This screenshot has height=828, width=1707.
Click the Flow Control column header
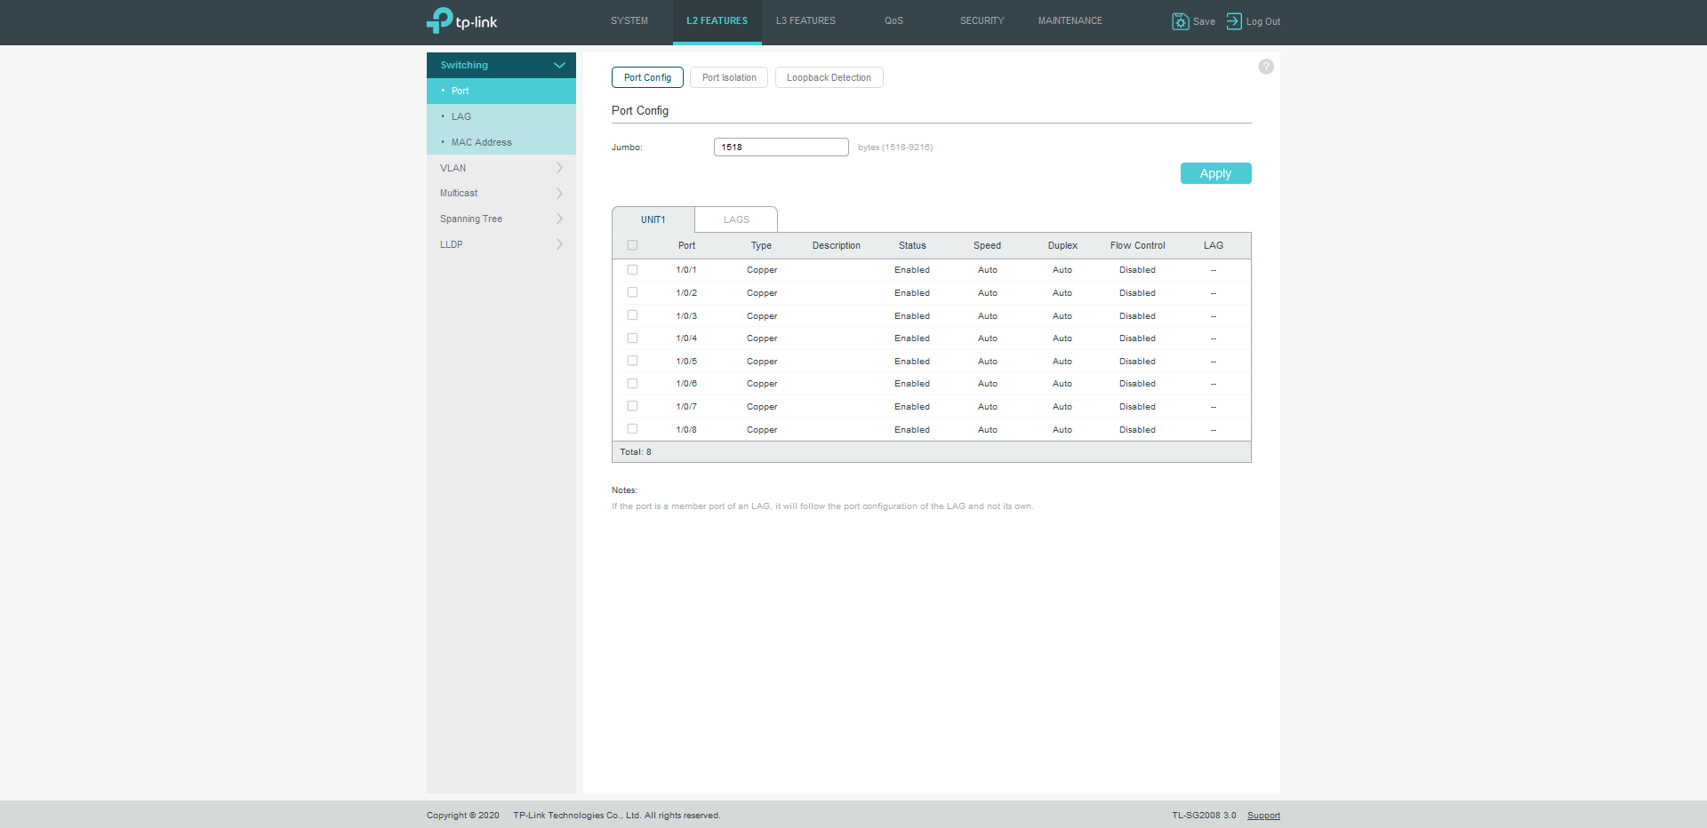pos(1137,245)
